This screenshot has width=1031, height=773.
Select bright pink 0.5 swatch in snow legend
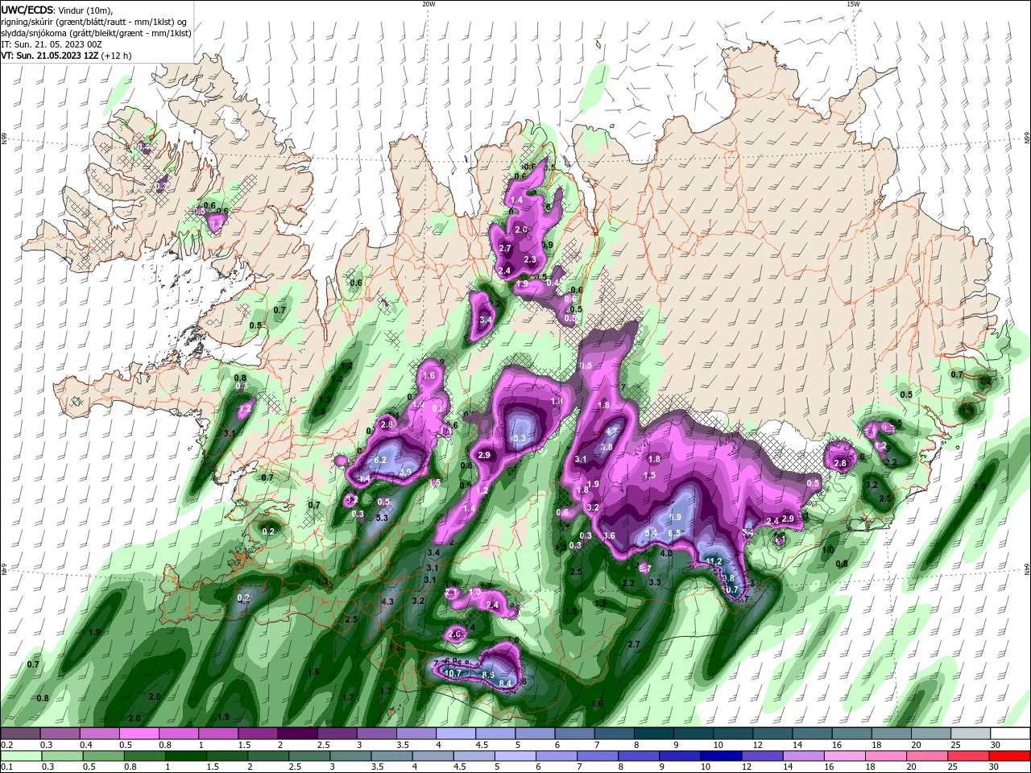click(139, 733)
